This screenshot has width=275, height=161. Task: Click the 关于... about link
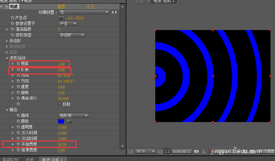tap(92, 7)
